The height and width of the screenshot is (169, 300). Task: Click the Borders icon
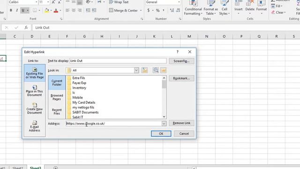pyautogui.click(x=35, y=10)
